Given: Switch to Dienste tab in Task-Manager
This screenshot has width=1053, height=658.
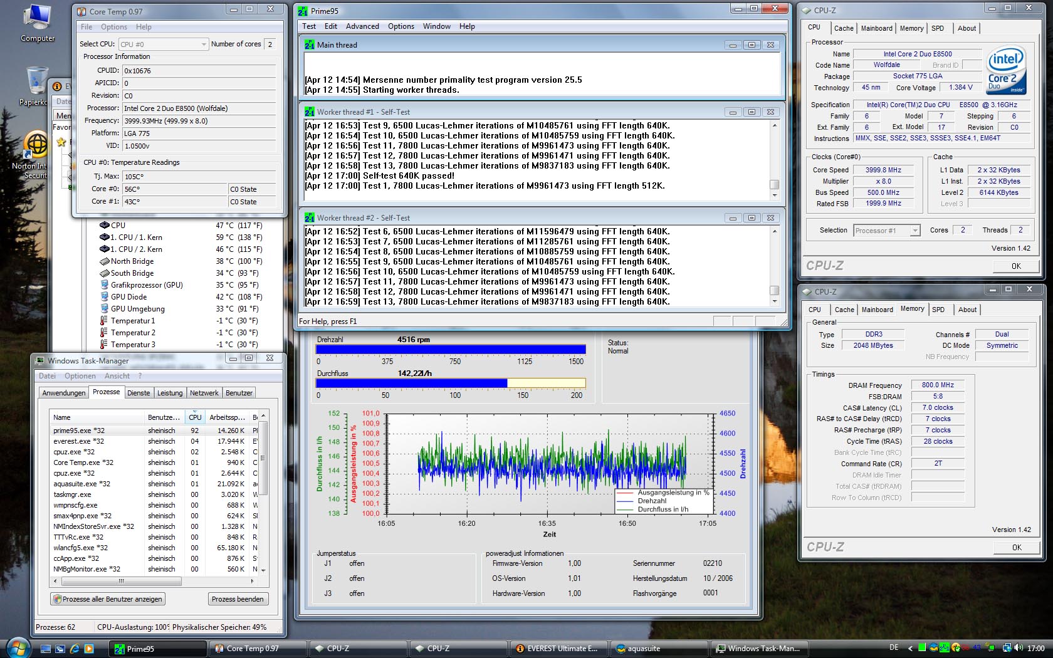Looking at the screenshot, I should [139, 393].
